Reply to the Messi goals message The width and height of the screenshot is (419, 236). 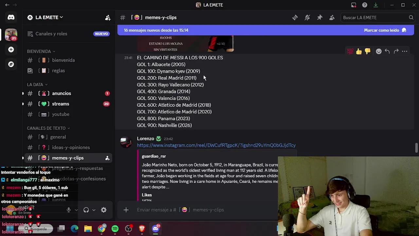[387, 51]
